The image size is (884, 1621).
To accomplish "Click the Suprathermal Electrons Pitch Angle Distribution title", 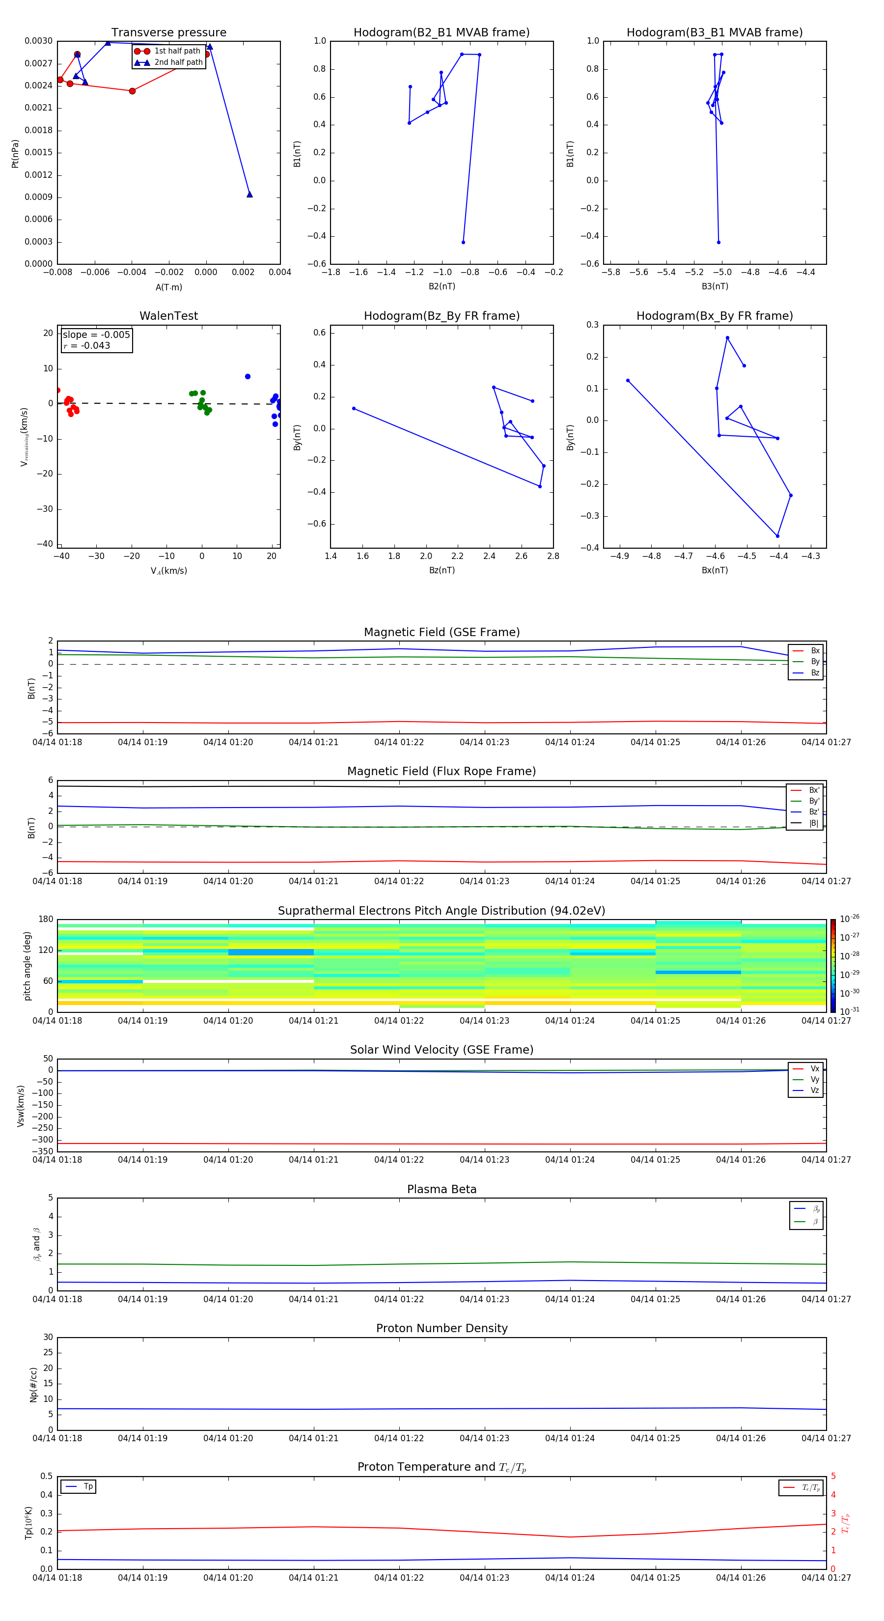I will [442, 911].
